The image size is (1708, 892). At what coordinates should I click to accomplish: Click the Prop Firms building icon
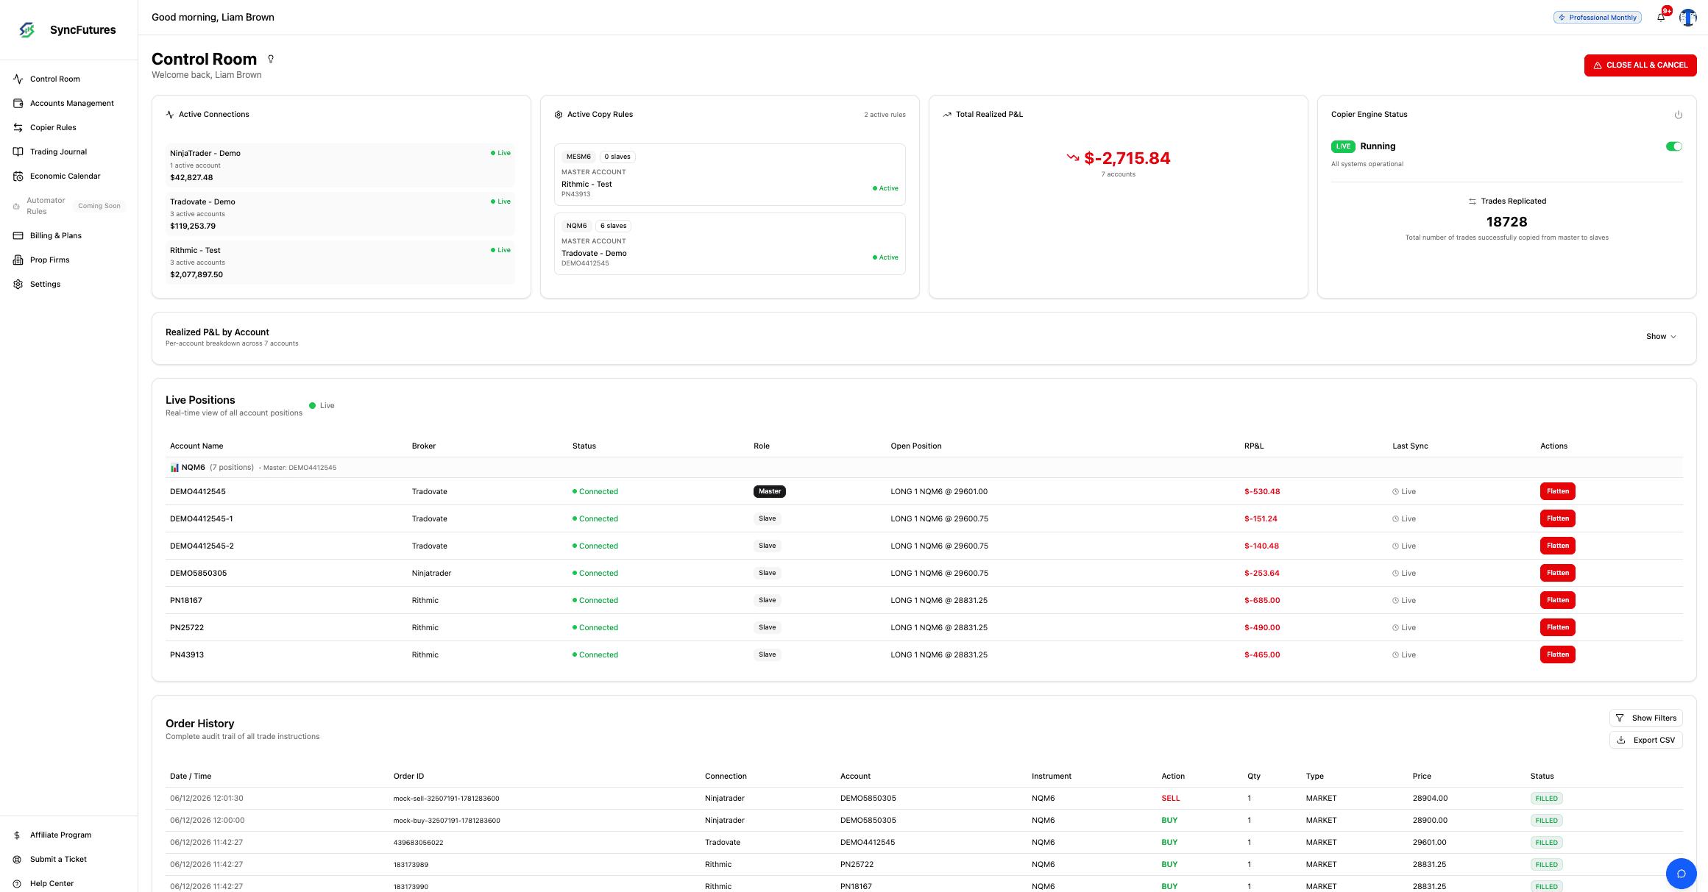point(18,260)
